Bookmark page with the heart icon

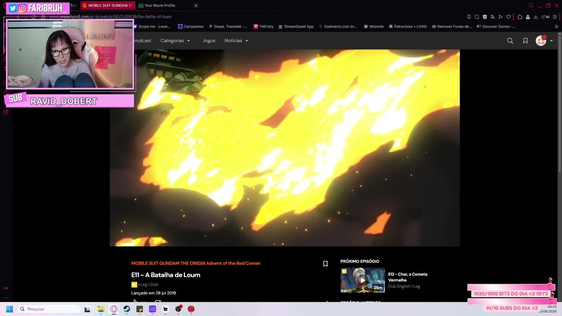508,17
